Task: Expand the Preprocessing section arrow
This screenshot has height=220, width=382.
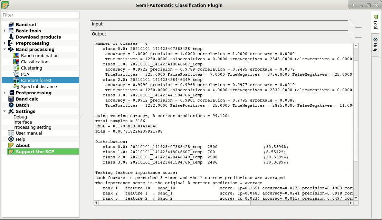Action: [4, 43]
